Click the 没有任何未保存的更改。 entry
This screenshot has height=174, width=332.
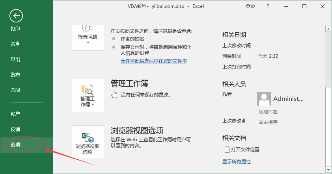146,95
